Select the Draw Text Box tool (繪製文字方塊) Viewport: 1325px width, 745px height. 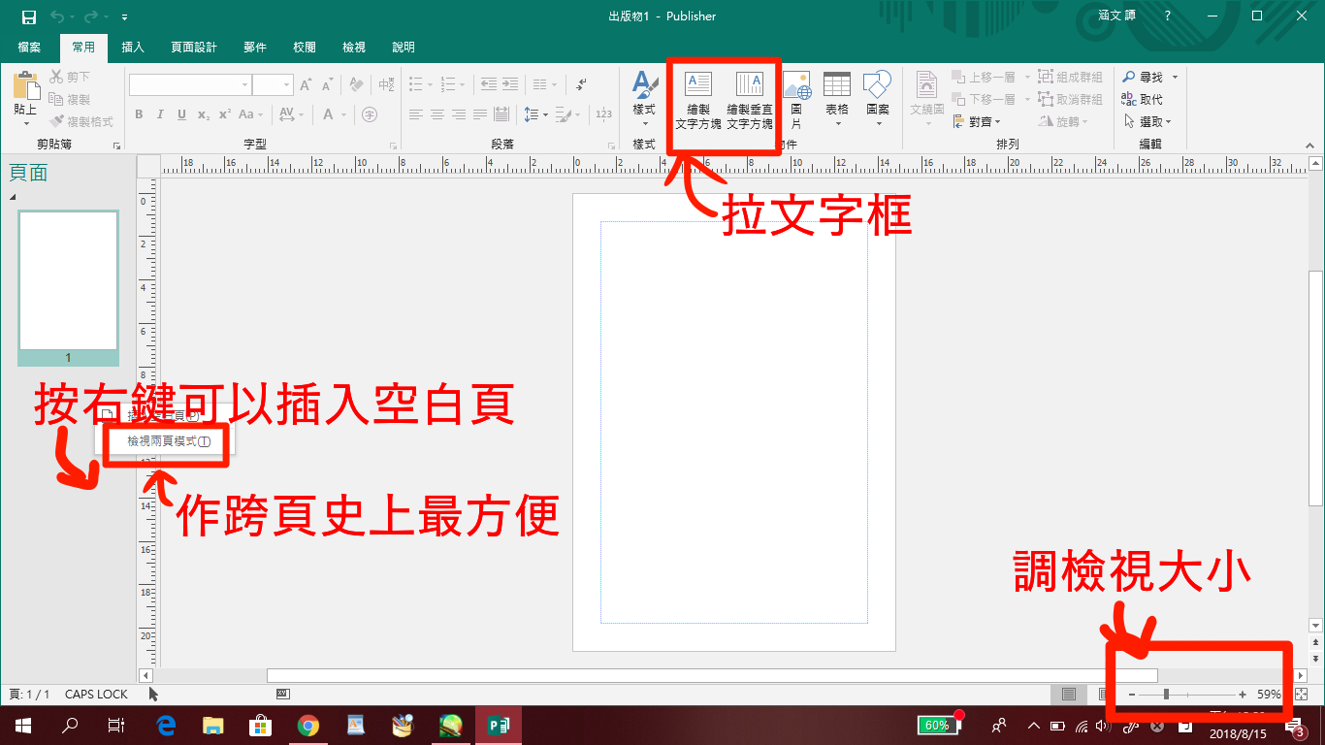(x=697, y=100)
